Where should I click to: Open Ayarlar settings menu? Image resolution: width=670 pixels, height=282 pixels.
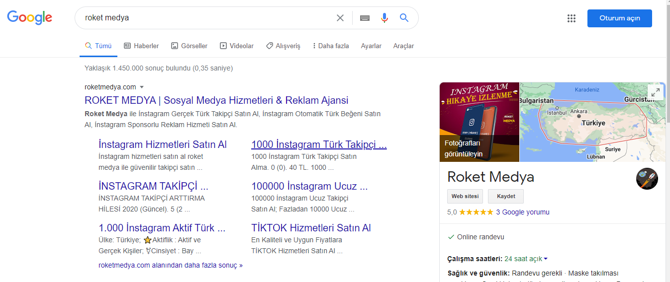click(371, 46)
